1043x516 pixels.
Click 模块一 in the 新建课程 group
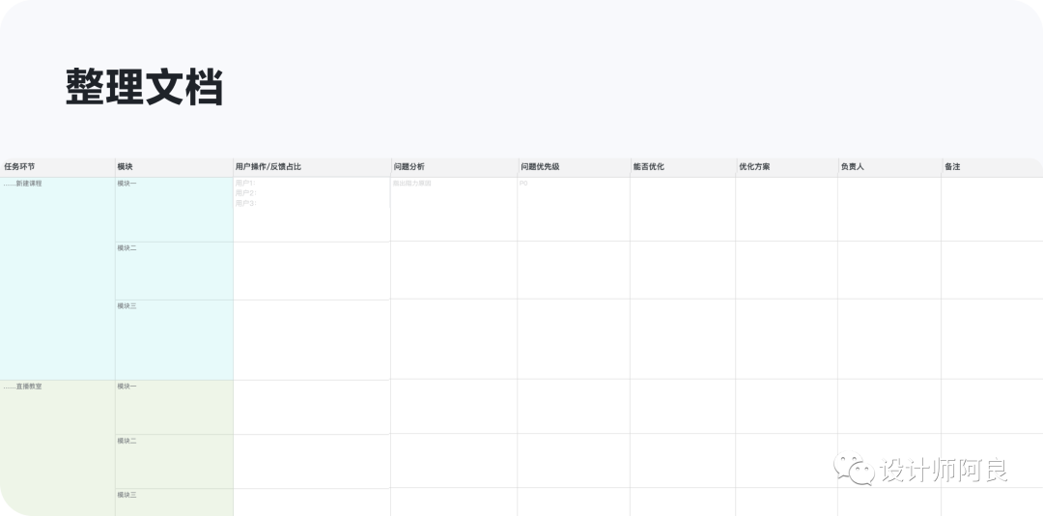pos(174,209)
